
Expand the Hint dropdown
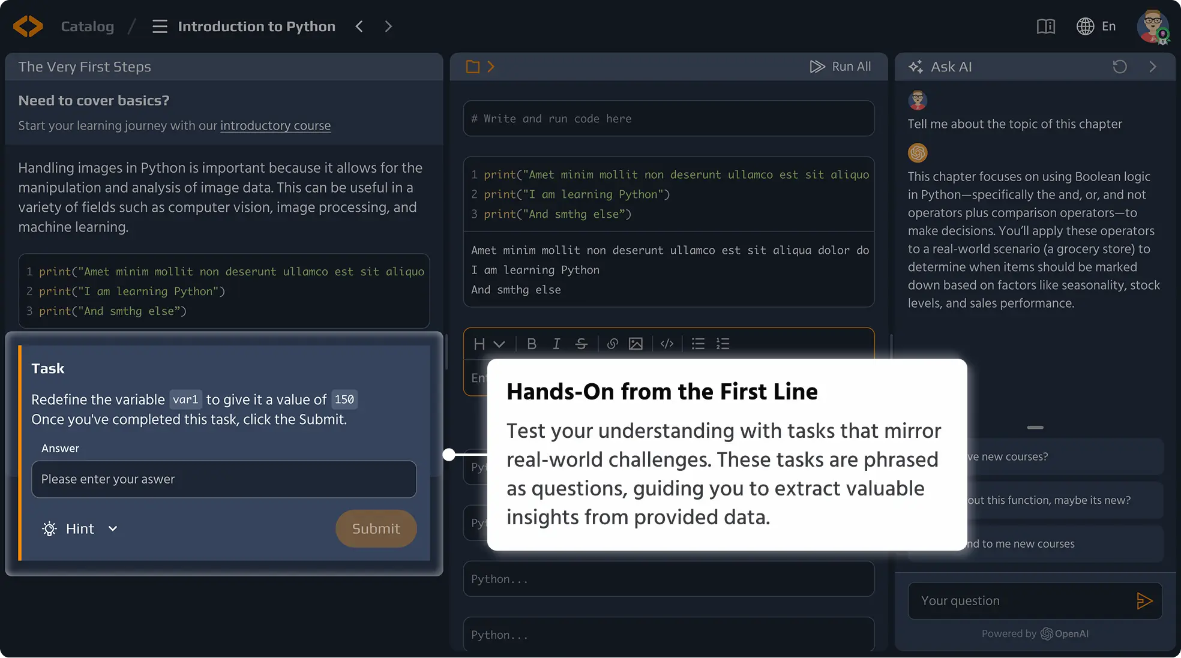tap(80, 528)
